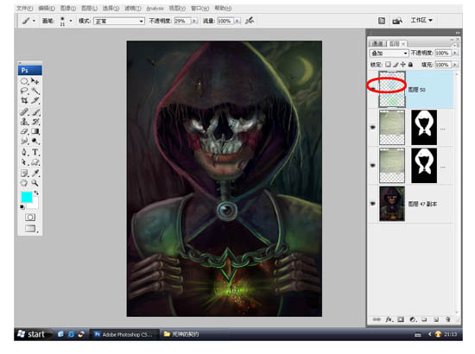Select the Brush tool in the toolbox

click(x=35, y=111)
